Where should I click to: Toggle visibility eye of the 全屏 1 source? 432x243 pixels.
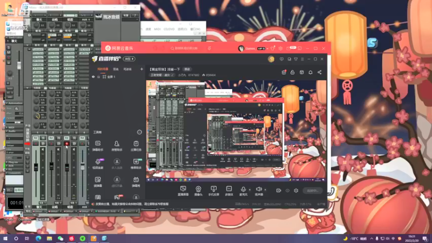(x=93, y=77)
